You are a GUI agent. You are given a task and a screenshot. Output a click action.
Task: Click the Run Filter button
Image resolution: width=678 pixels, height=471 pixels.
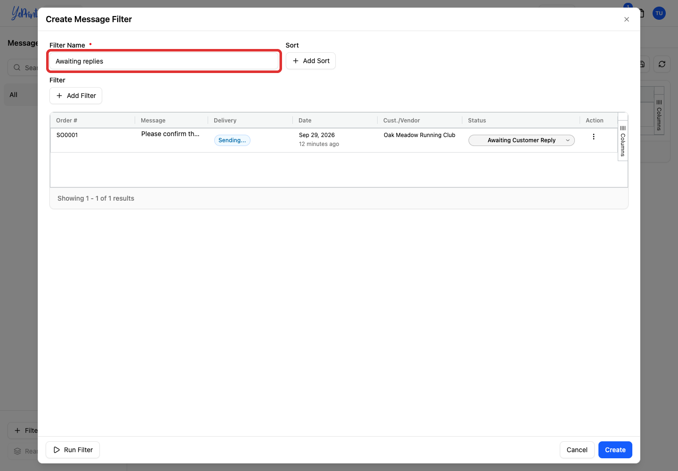point(73,450)
